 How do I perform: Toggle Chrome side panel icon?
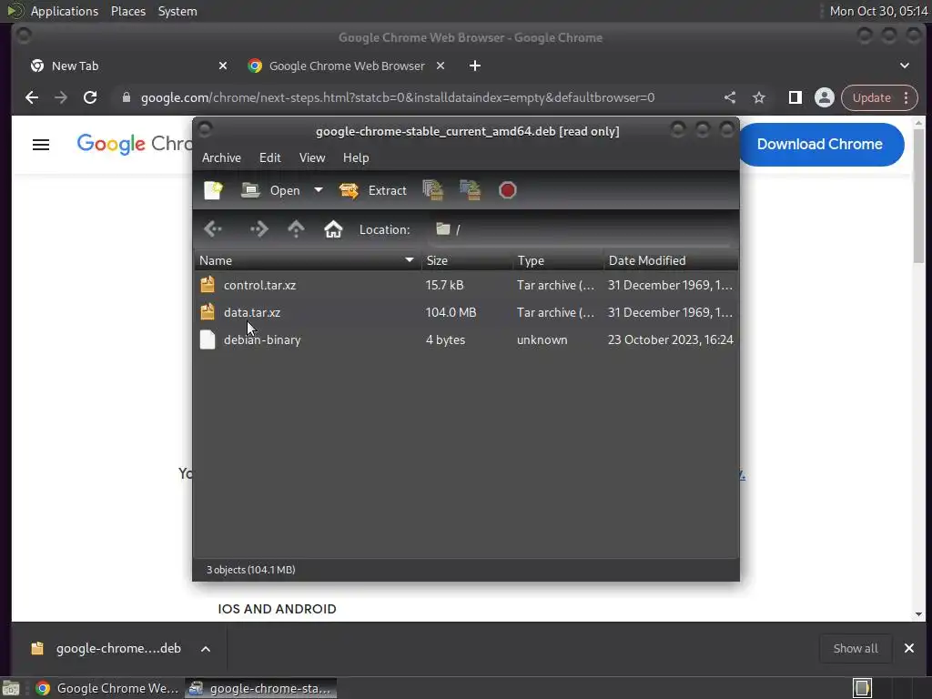click(x=795, y=97)
